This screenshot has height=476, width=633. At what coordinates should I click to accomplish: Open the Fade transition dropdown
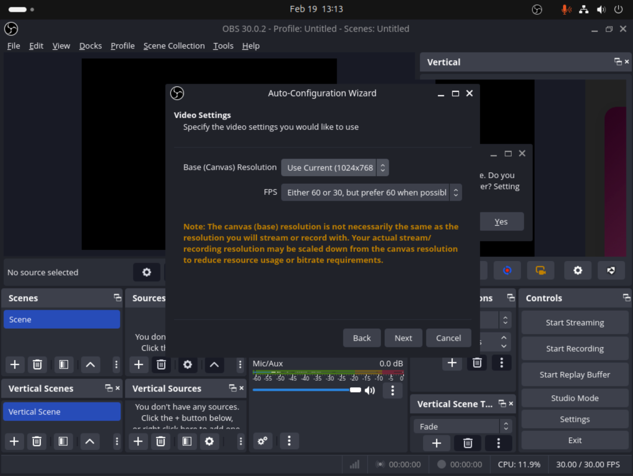462,426
